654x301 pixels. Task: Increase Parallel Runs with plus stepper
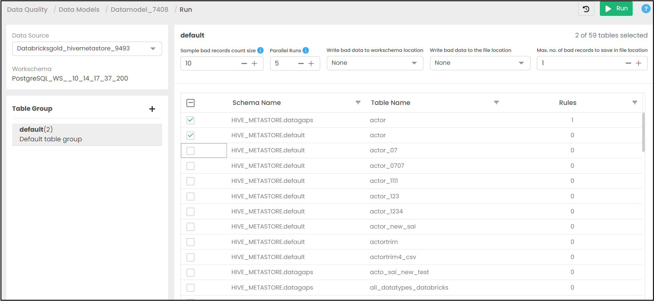point(311,64)
